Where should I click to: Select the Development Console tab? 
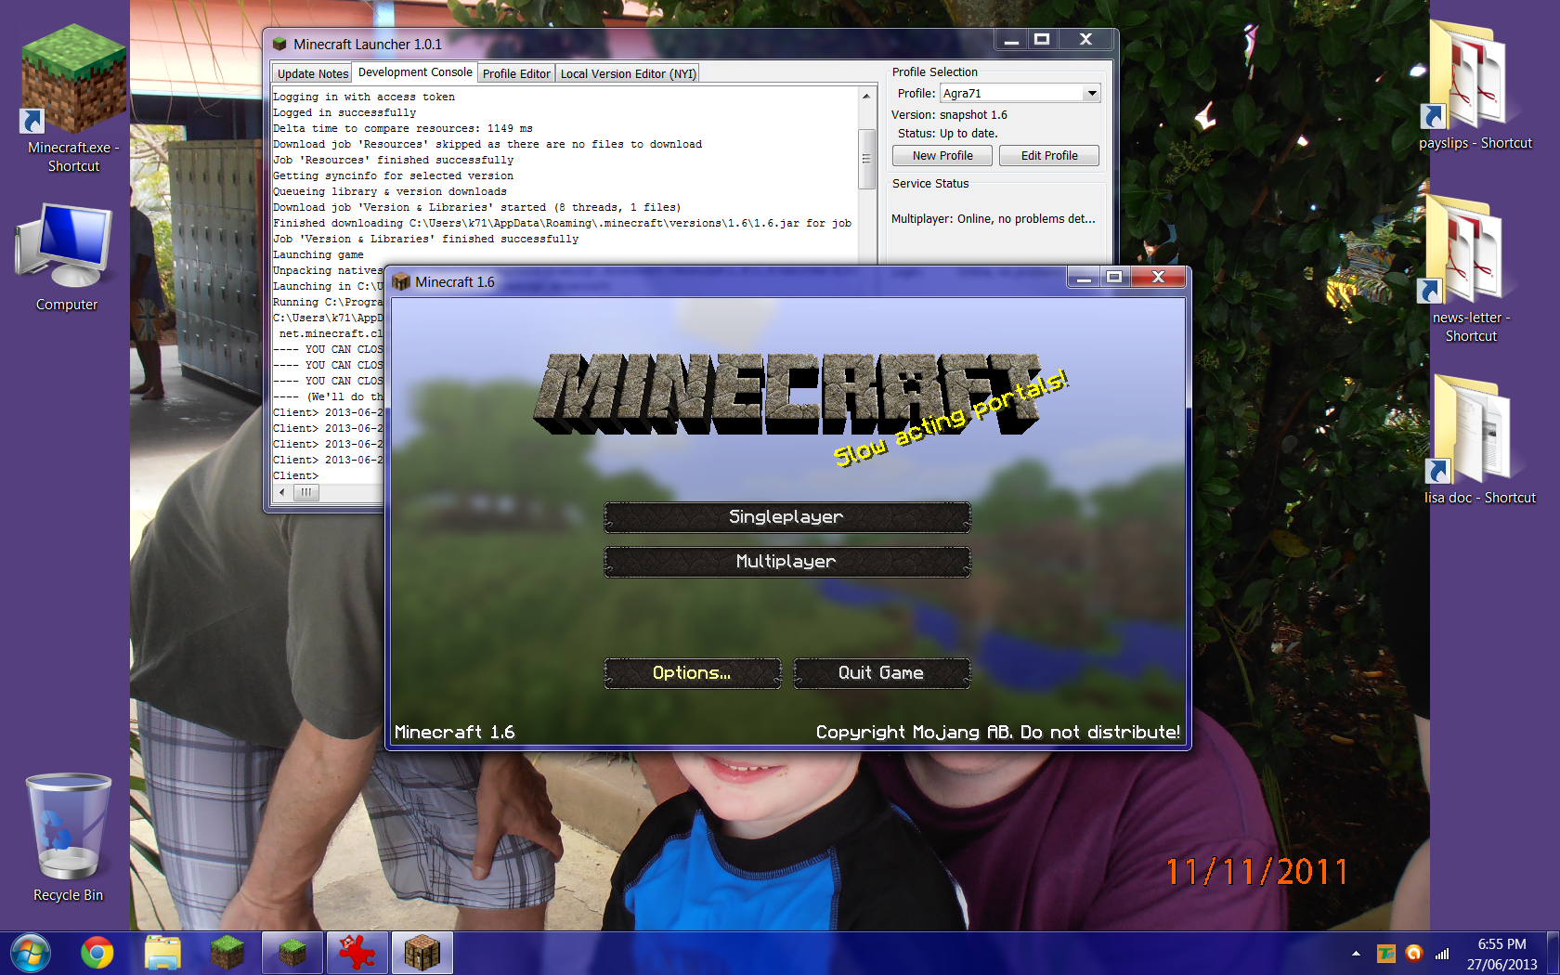[x=415, y=72]
